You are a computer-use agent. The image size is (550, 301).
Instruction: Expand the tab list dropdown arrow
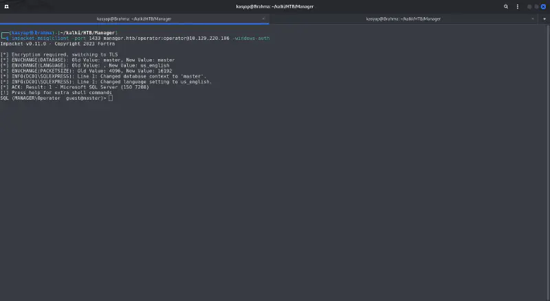544,19
